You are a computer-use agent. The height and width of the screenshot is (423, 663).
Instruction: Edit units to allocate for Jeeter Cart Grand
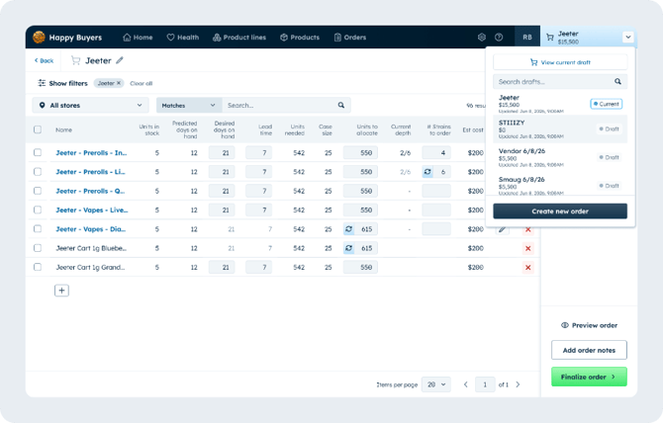point(360,267)
